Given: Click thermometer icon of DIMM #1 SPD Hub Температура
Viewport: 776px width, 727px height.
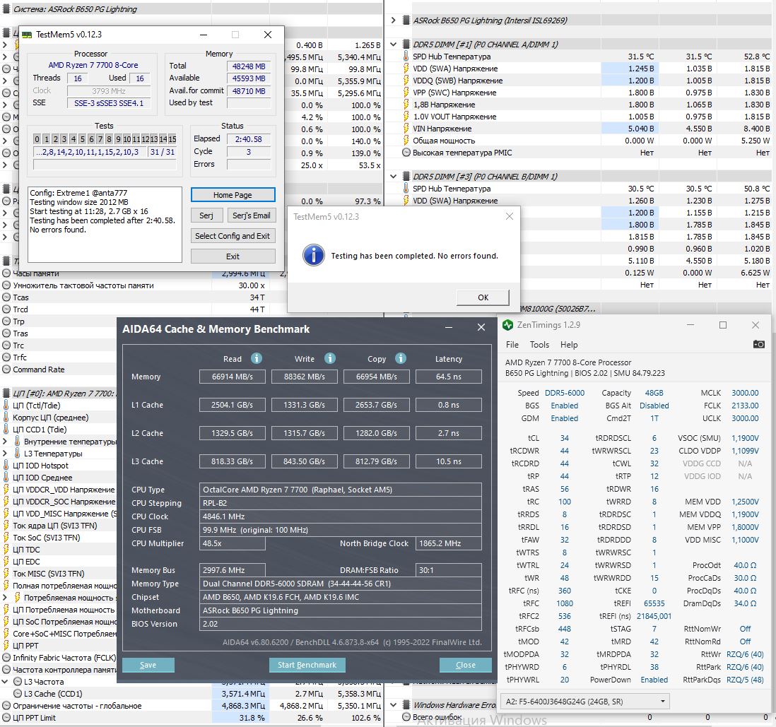Looking at the screenshot, I should [406, 57].
